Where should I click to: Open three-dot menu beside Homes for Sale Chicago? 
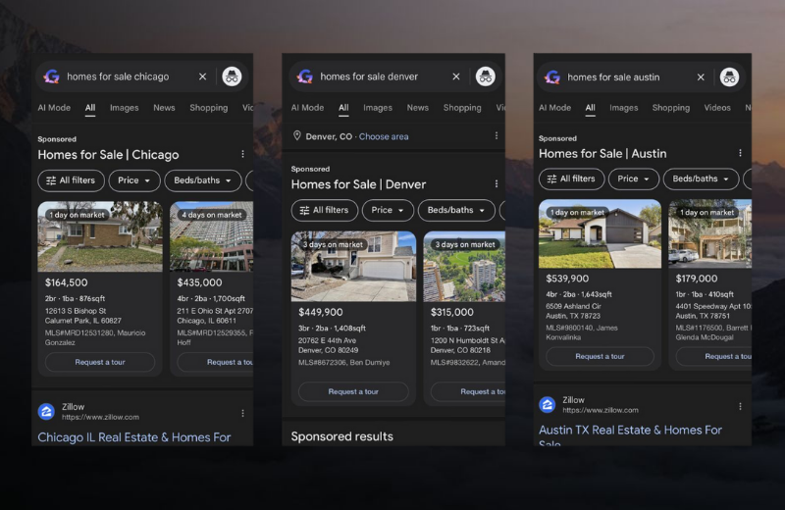tap(242, 154)
